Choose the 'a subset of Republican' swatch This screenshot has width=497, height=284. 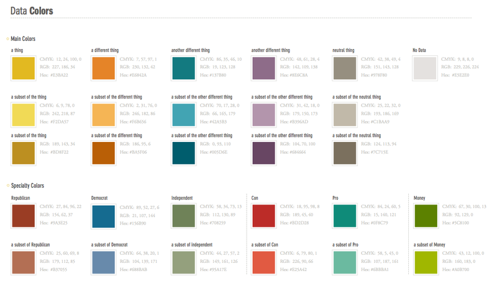23,262
